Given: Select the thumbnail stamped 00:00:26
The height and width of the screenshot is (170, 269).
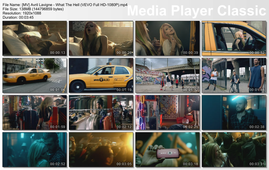Looking at the screenshot, I should click(x=101, y=38).
